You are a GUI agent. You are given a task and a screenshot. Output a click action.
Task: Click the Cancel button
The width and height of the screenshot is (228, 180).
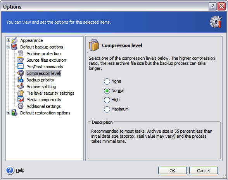coord(204,171)
